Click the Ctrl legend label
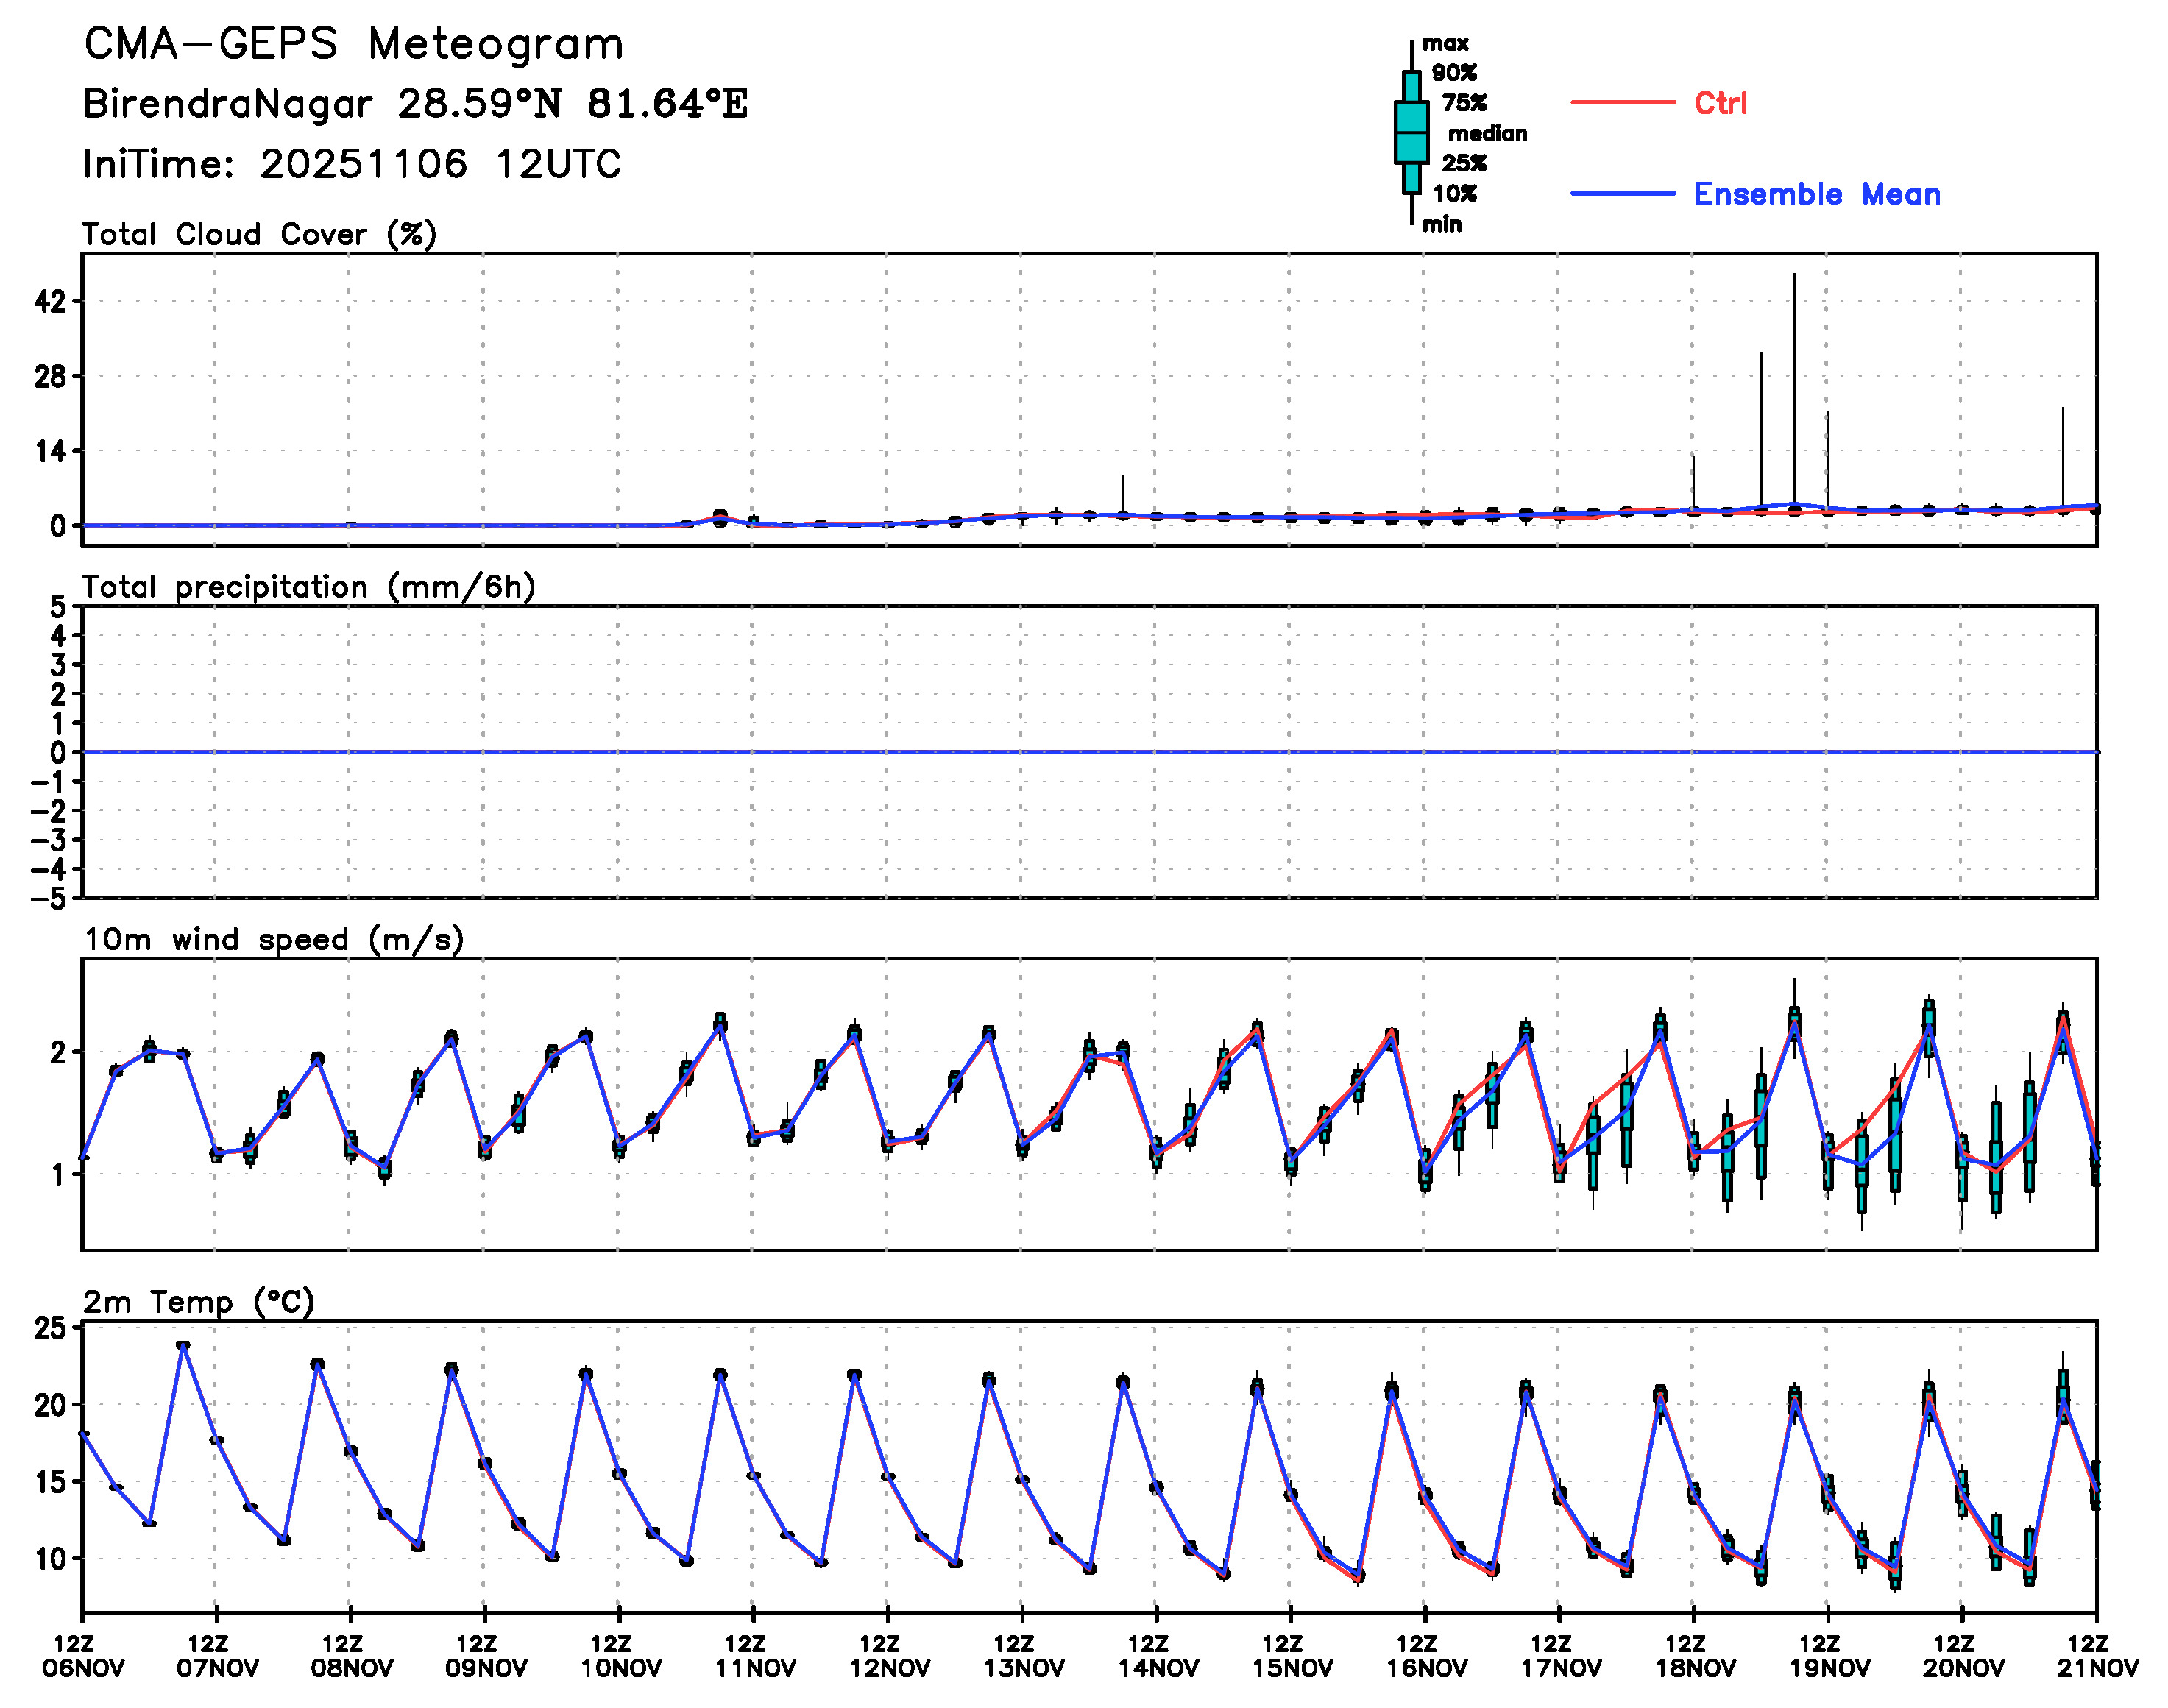 tap(1720, 103)
